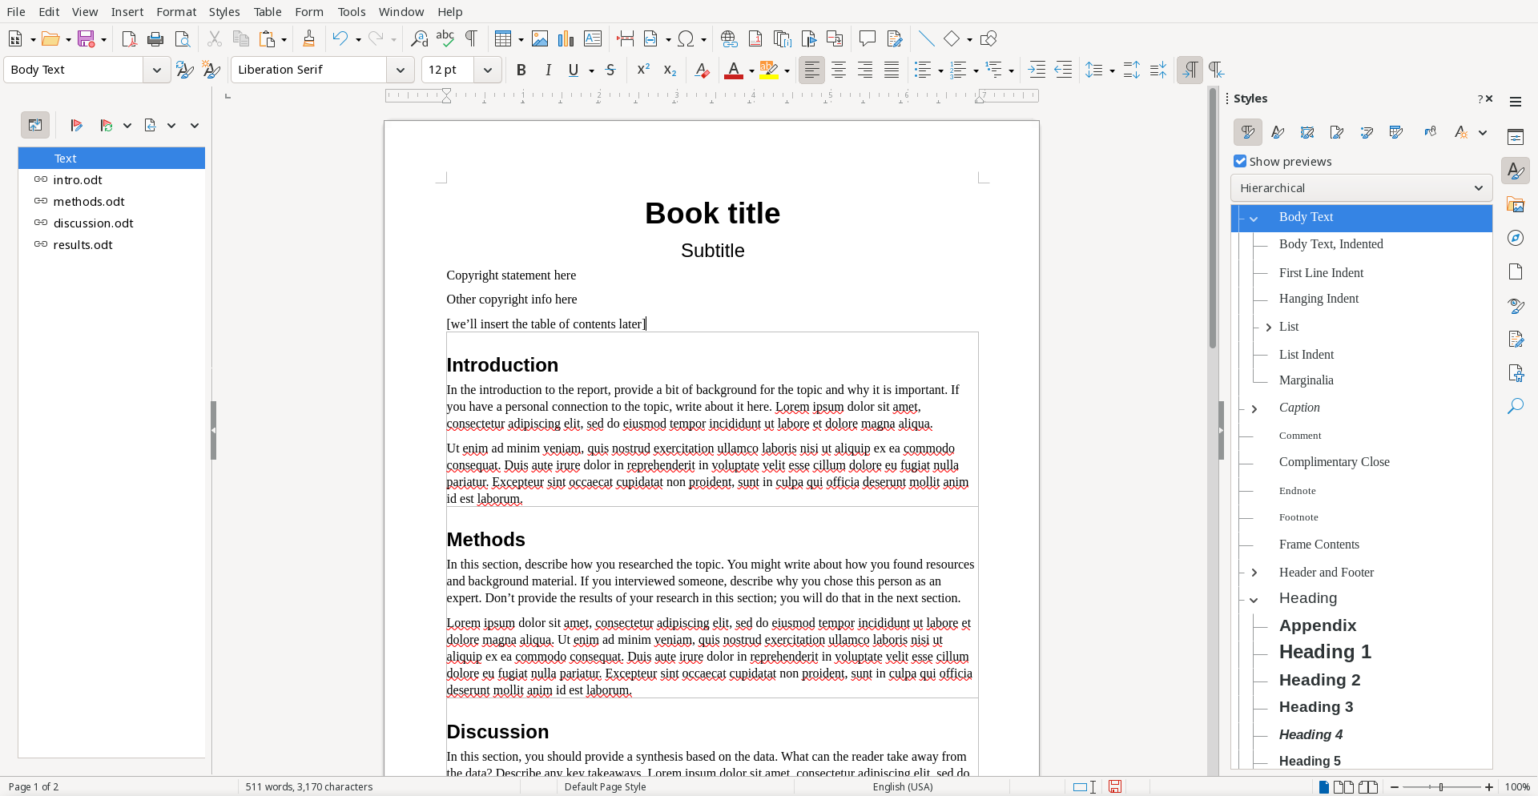Insert an image from toolbar
This screenshot has height=796, width=1538.
coord(540,38)
